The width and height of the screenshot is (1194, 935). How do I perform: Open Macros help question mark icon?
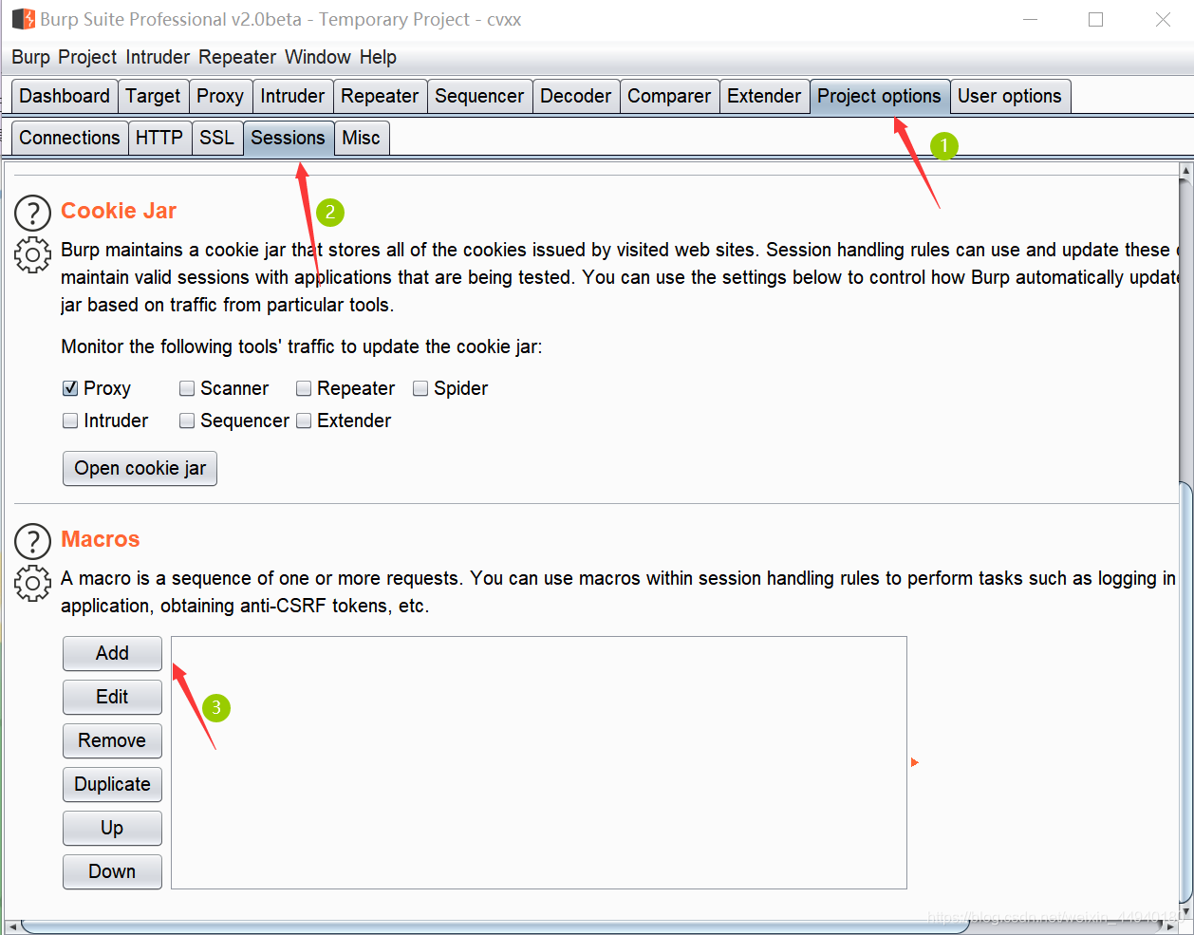click(x=33, y=542)
